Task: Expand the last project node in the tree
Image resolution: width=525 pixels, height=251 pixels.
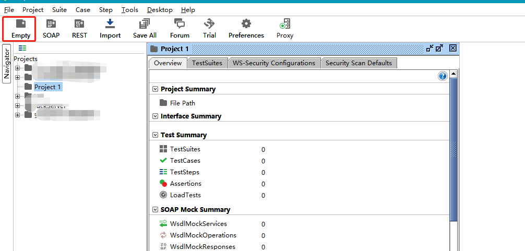Action: (17, 115)
